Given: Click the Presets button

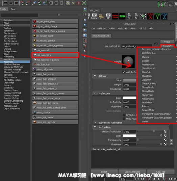Looking at the screenshot, I should [x=167, y=46].
